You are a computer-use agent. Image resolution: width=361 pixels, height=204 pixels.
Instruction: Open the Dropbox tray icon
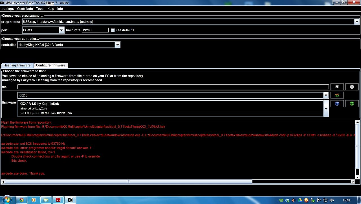pyautogui.click(x=287, y=200)
